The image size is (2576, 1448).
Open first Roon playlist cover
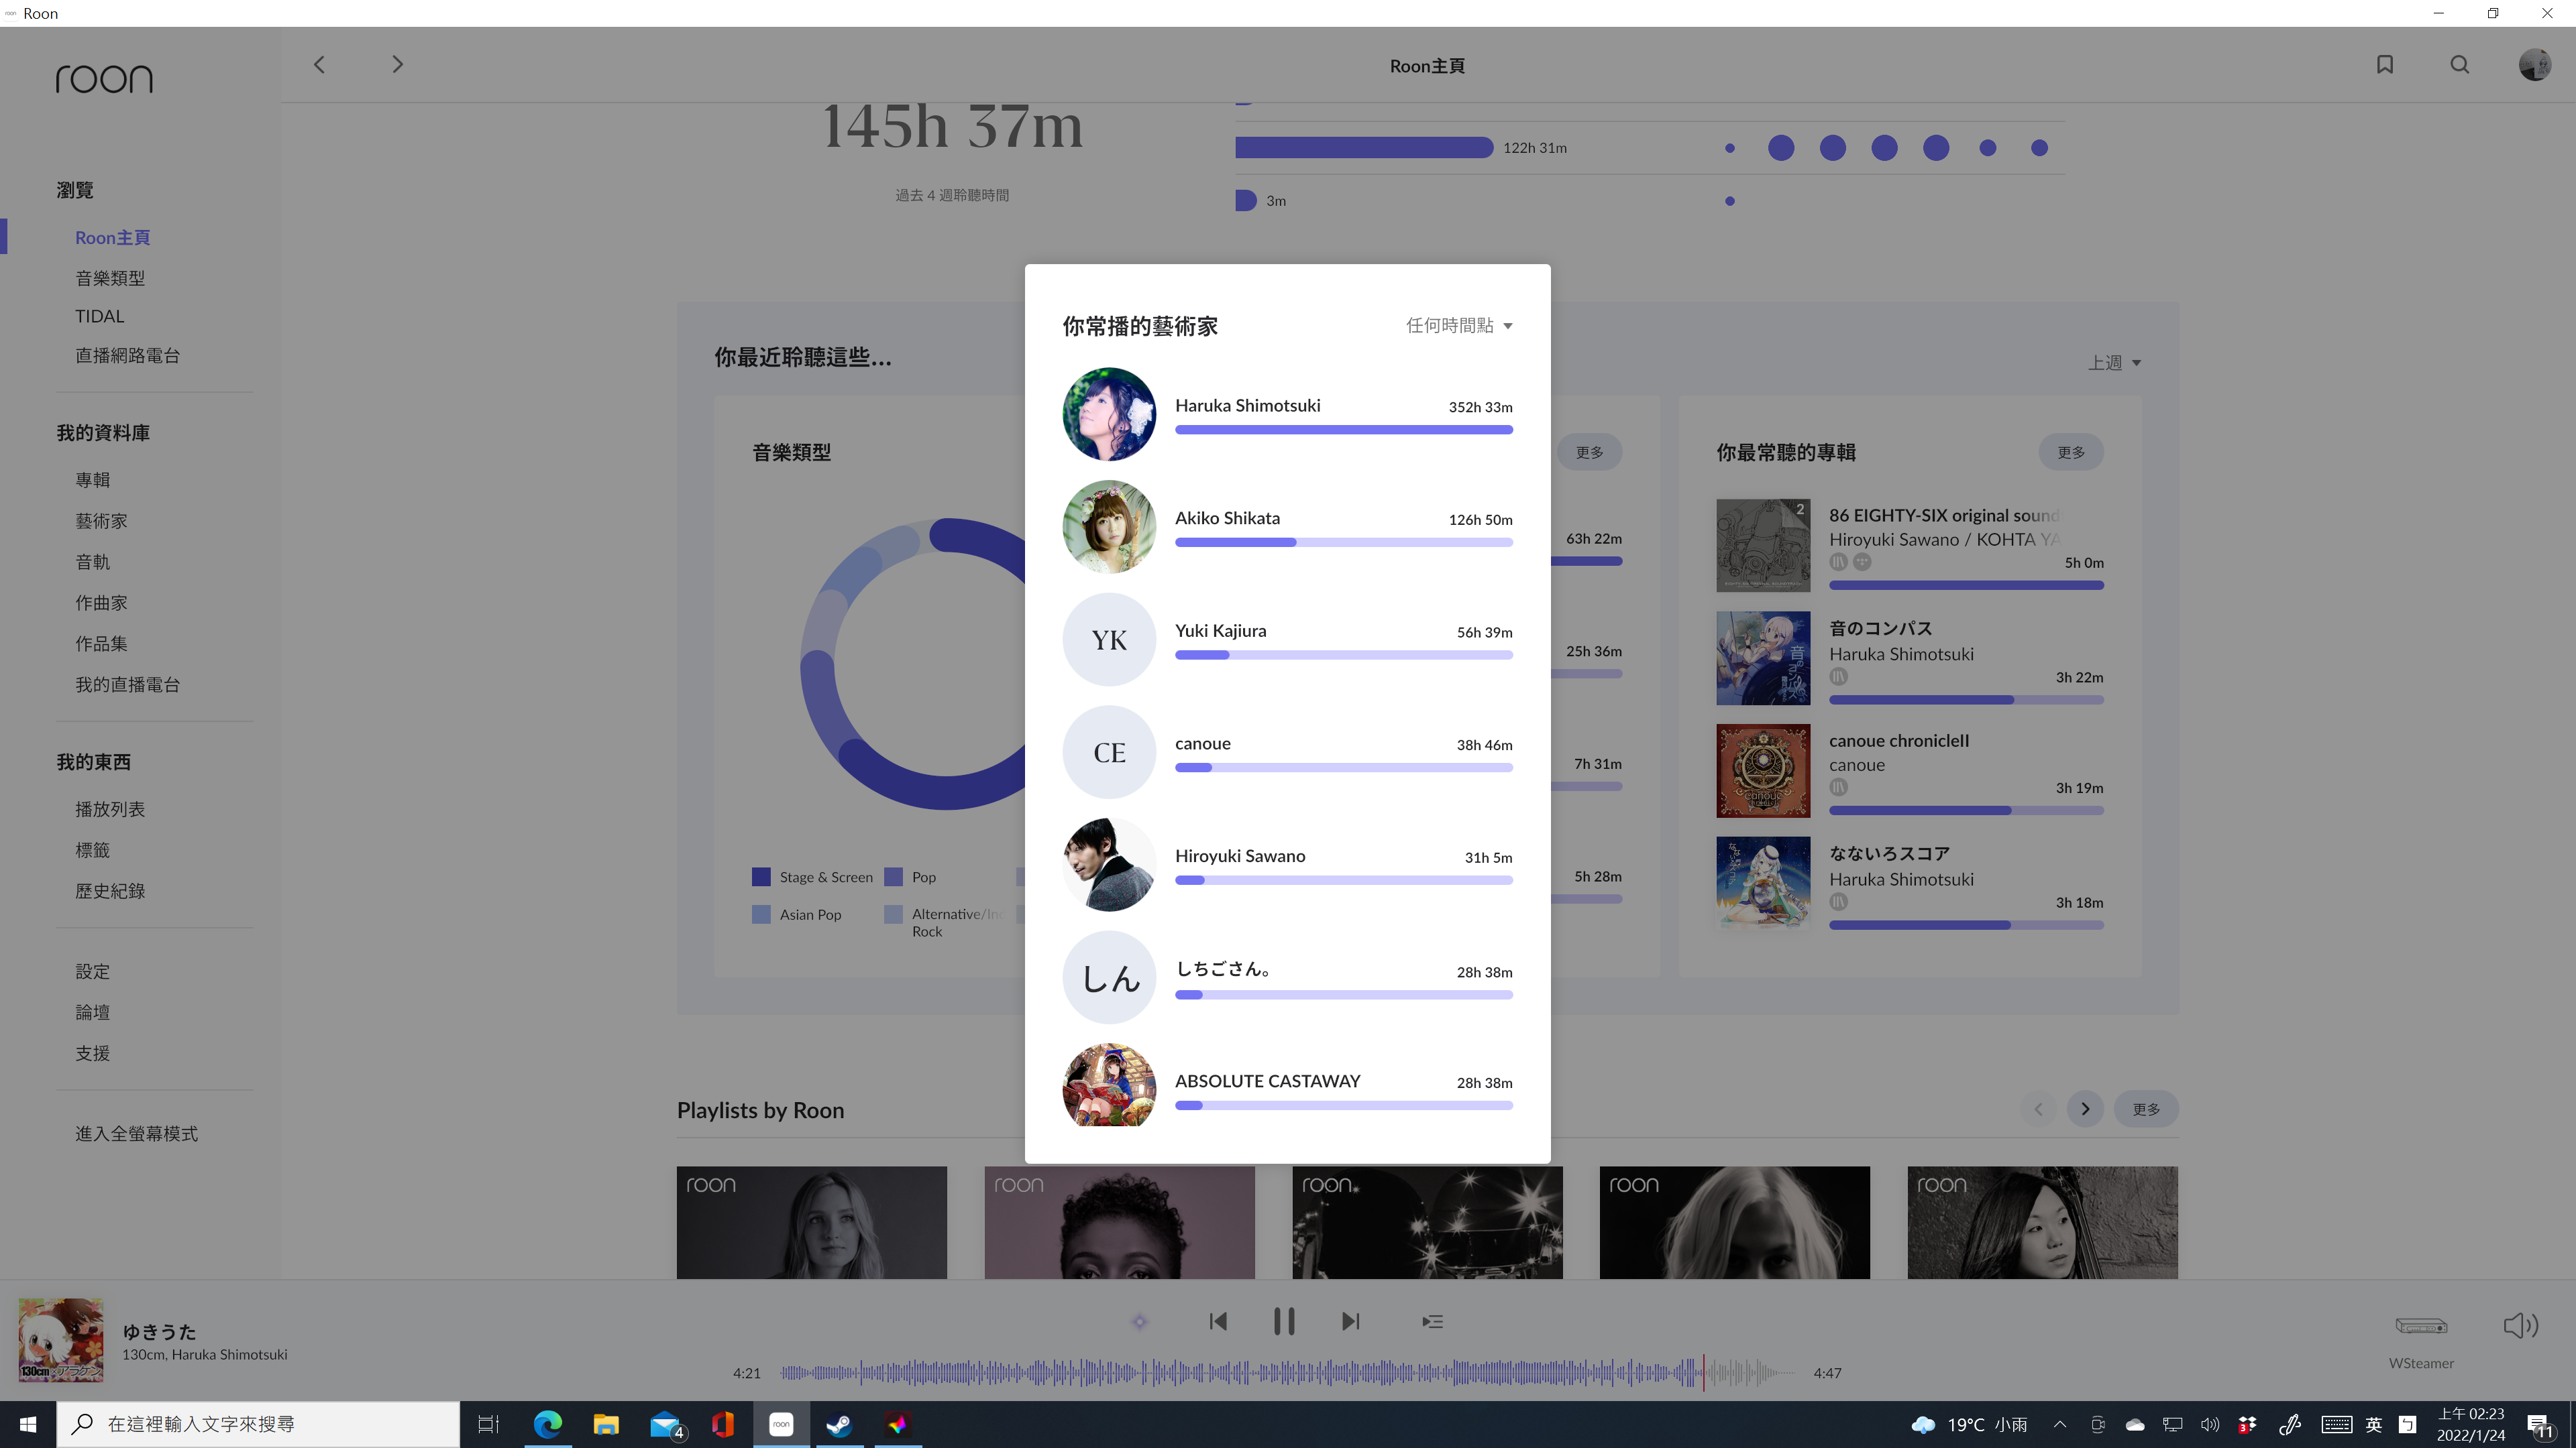(812, 1222)
